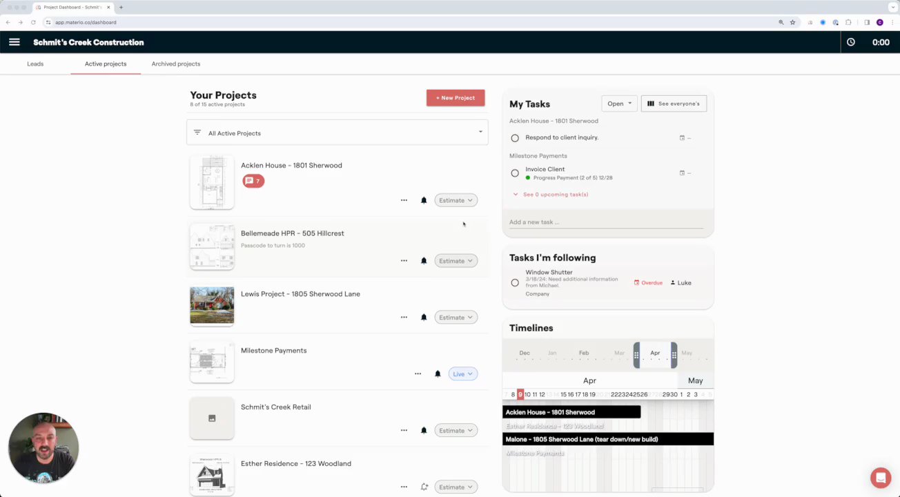Open the Schmit's Creek Retail project
Screen dimensions: 900x497
(275, 407)
